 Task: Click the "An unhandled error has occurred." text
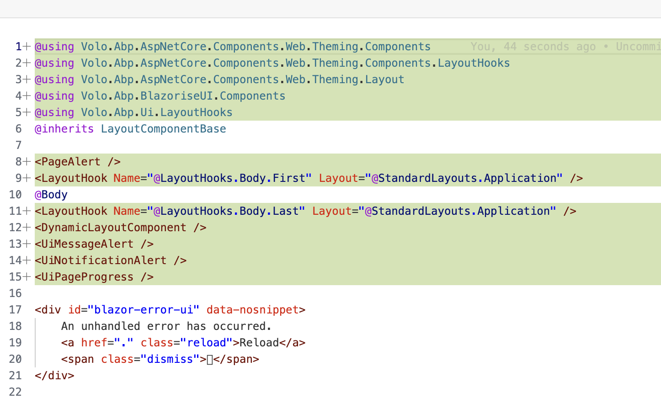pyautogui.click(x=166, y=326)
